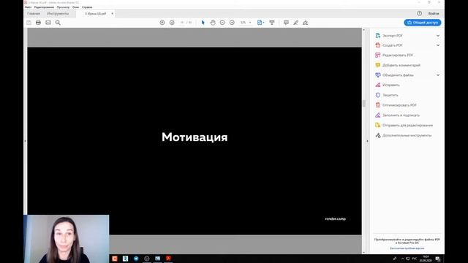Click the Войти sign-in link

click(x=434, y=14)
